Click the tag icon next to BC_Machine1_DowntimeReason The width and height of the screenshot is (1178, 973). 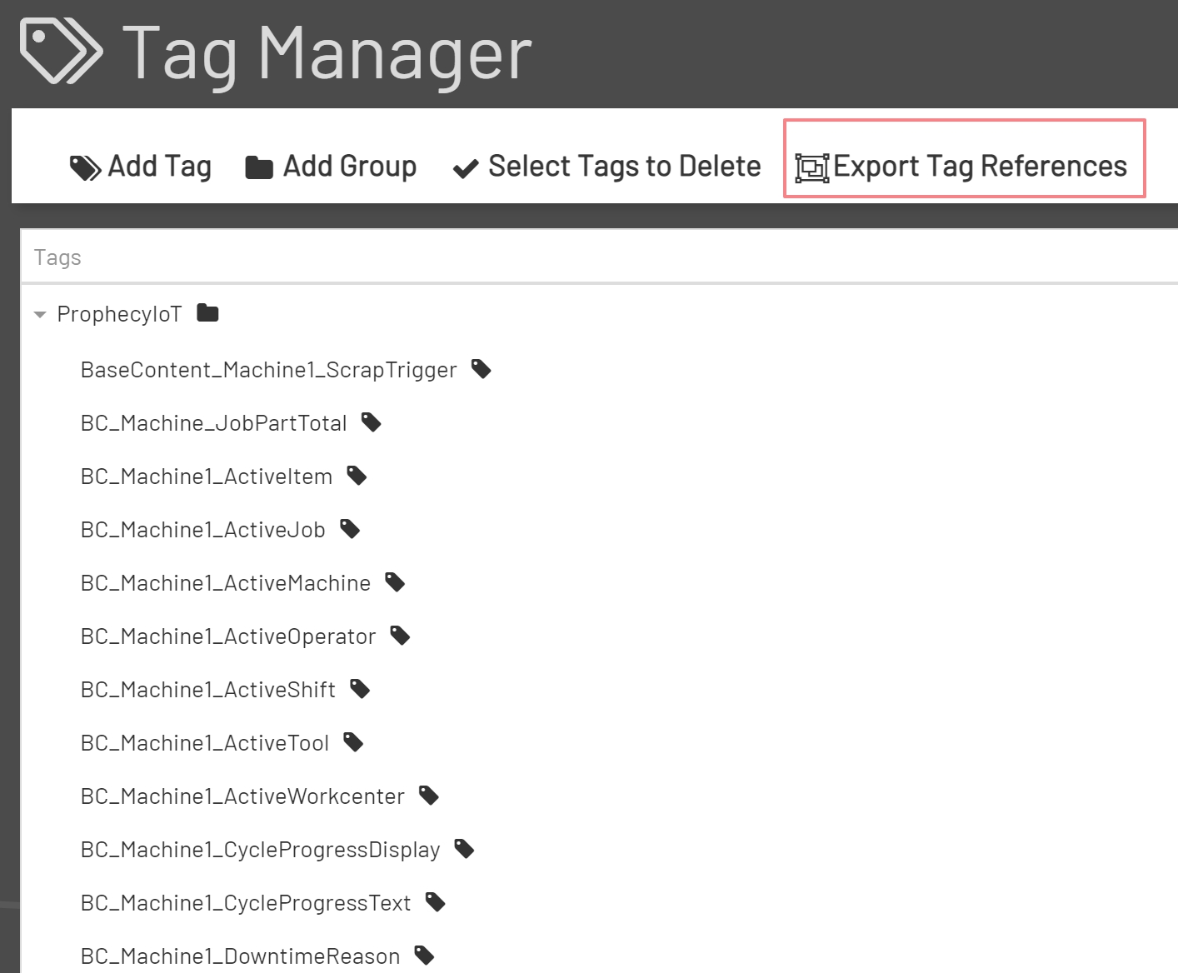pos(424,956)
